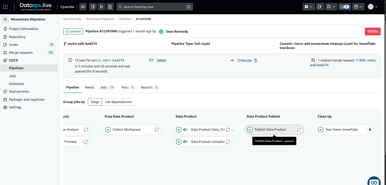Click the document/snippets icon in top bar

click(110, 7)
